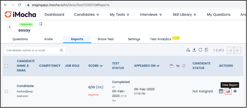
Task: Click the 'fresher@yopmail.com' email text
Action: [25, 94]
